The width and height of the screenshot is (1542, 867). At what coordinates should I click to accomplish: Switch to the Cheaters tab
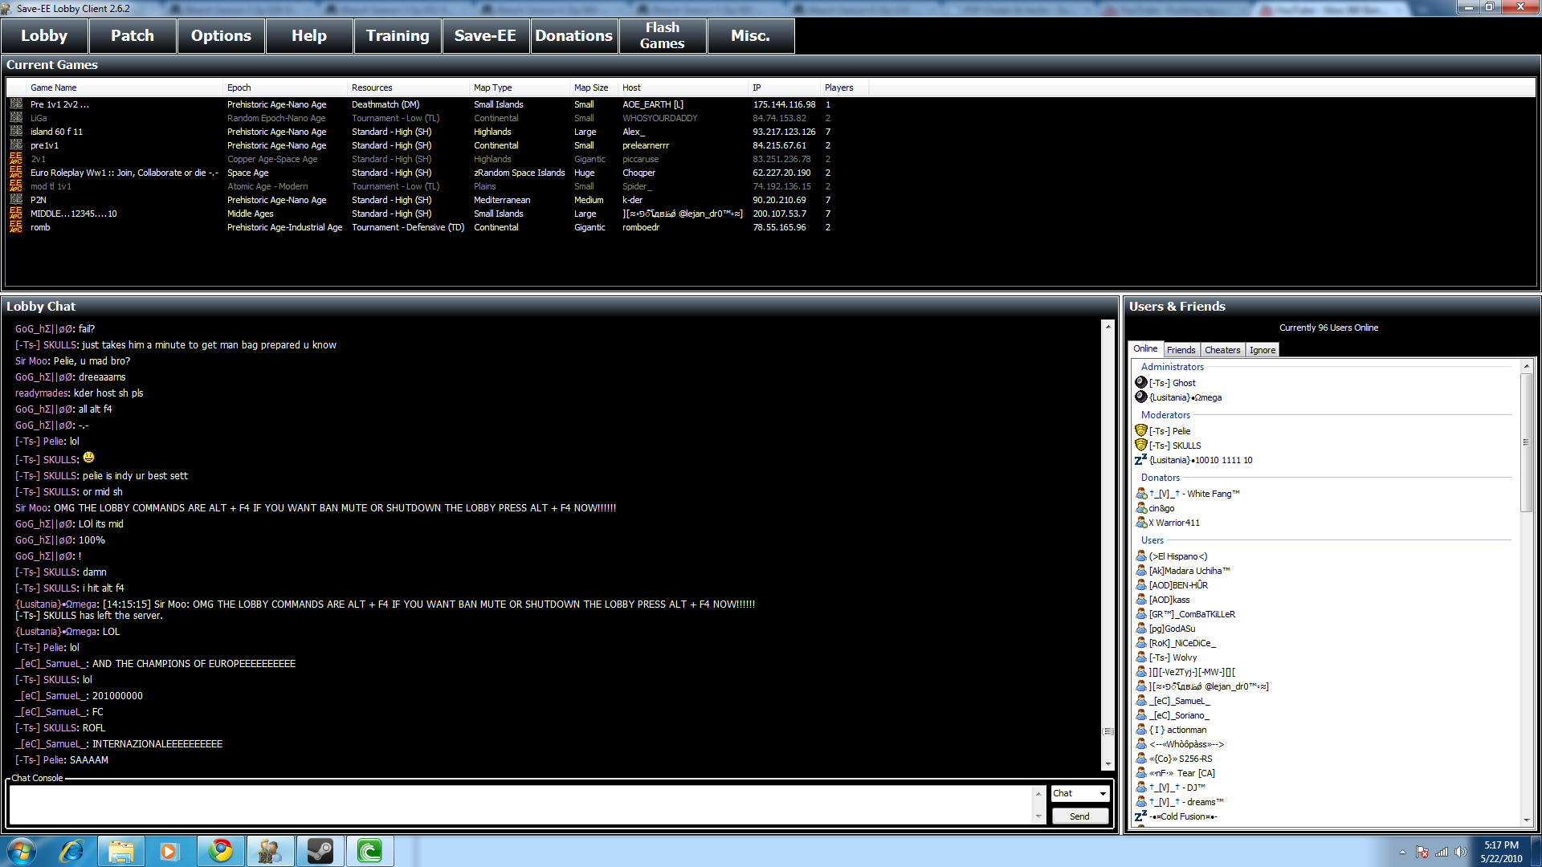pos(1222,350)
